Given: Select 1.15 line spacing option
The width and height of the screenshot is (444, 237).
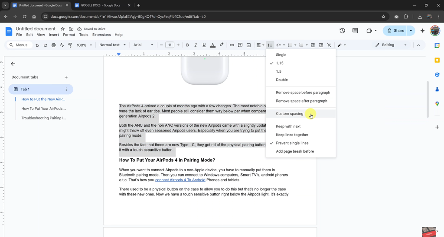Looking at the screenshot, I should (x=280, y=63).
